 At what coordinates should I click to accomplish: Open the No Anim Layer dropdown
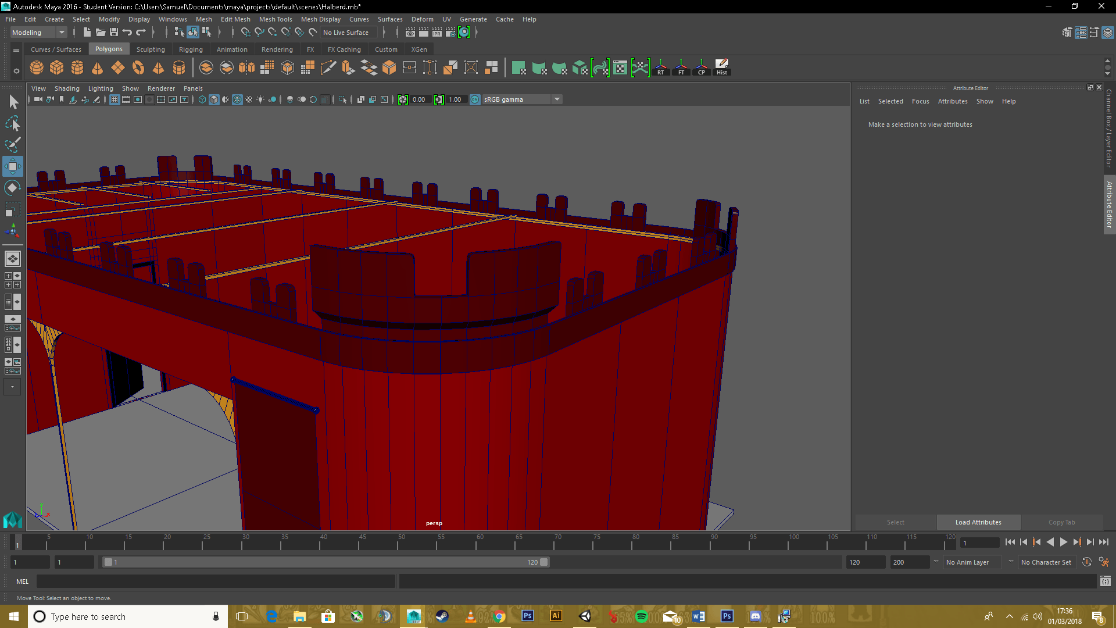pos(972,562)
